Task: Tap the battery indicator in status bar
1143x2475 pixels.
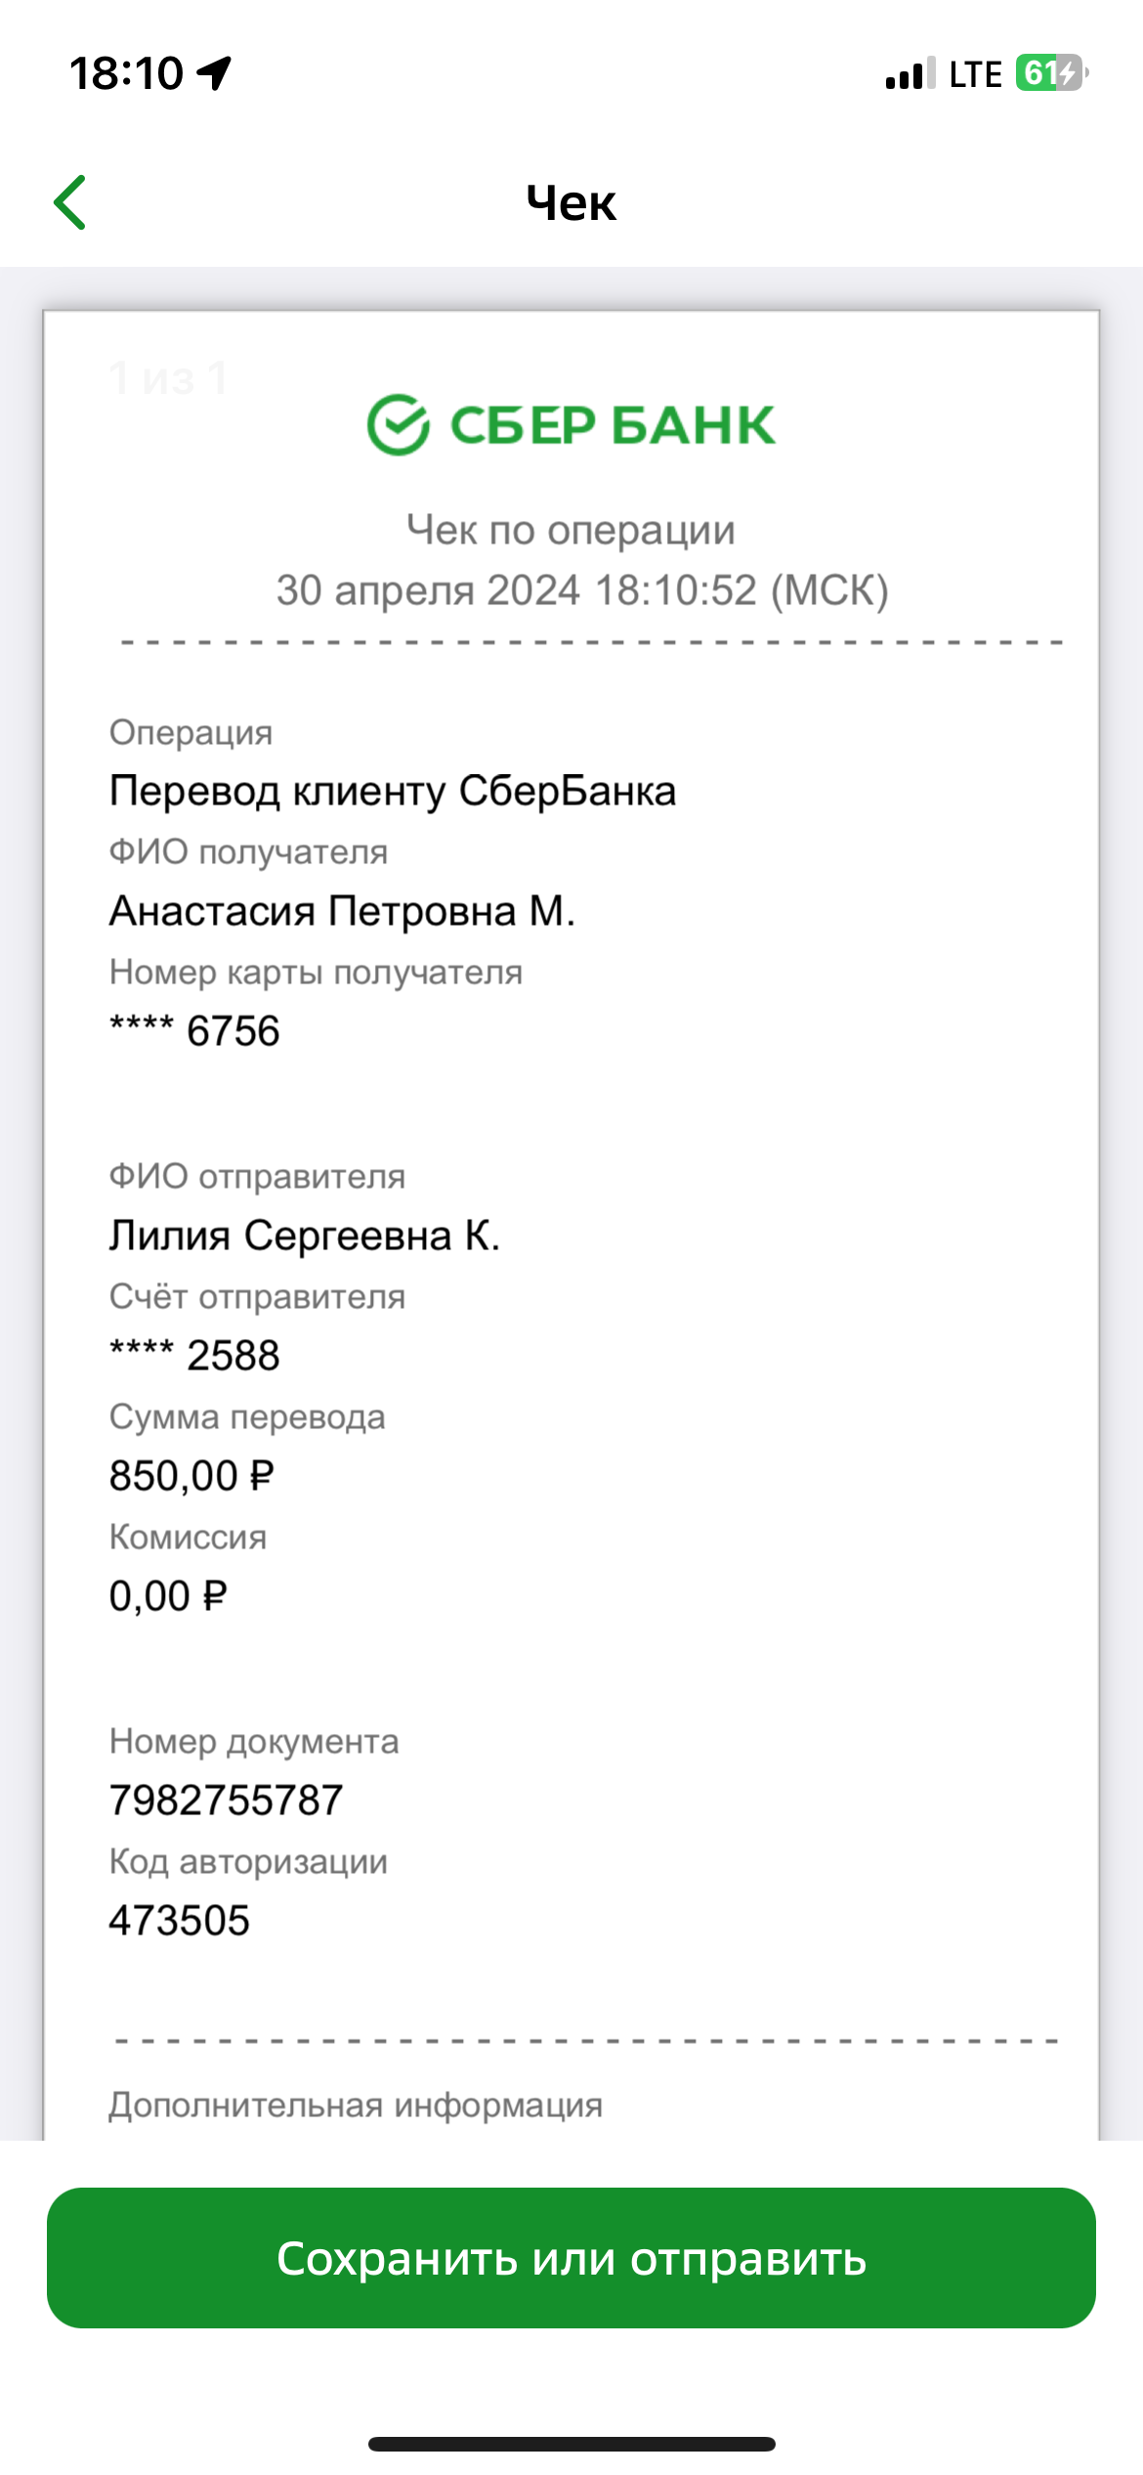Action: [1051, 73]
